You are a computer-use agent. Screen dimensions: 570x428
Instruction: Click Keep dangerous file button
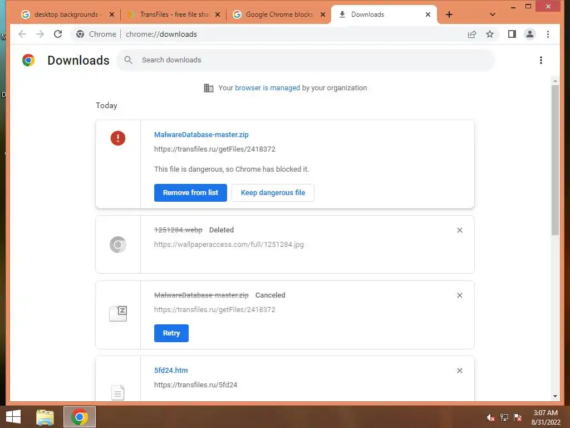(273, 193)
